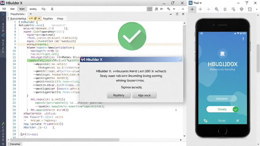This screenshot has width=260, height=146.
Task: Open the dropdown arrow after yellow breadcrumb icons
Action: [x=39, y=19]
